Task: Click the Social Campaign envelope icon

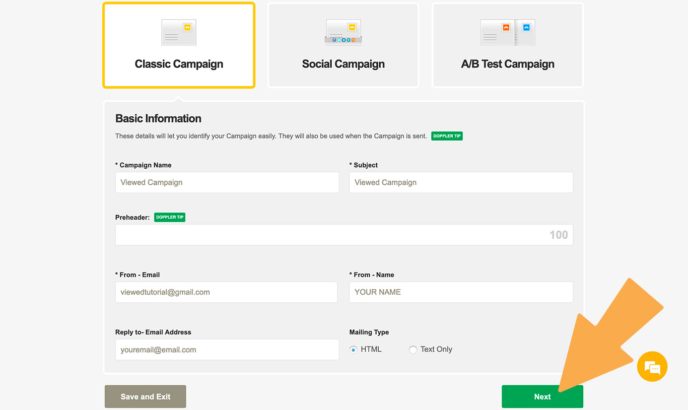Action: pos(343,33)
